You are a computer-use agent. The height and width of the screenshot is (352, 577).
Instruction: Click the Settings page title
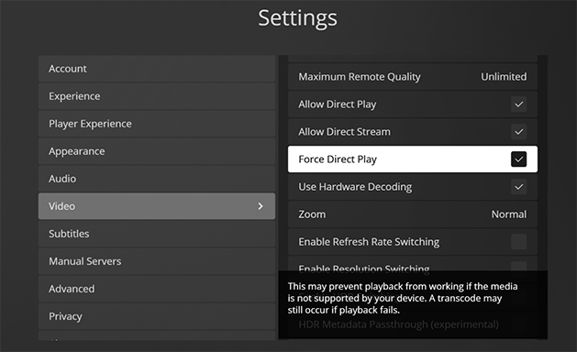coord(297,18)
